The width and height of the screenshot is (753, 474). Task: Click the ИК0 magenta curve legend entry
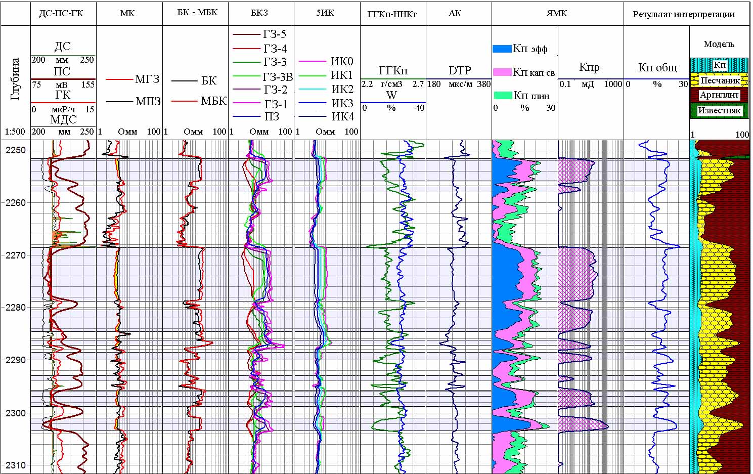[326, 61]
